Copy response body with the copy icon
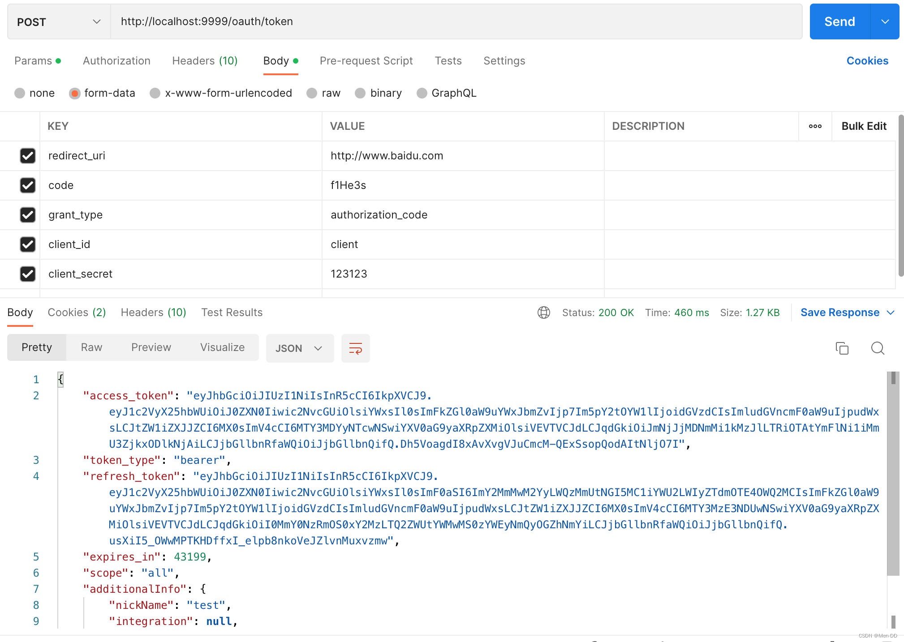Image resolution: width=904 pixels, height=642 pixels. [842, 348]
